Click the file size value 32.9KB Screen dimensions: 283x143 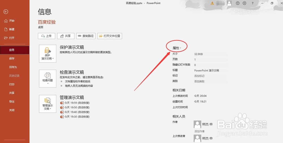point(198,54)
